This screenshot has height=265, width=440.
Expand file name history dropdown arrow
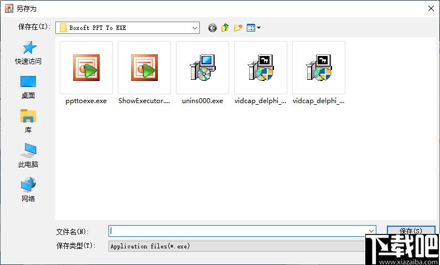[x=371, y=231]
